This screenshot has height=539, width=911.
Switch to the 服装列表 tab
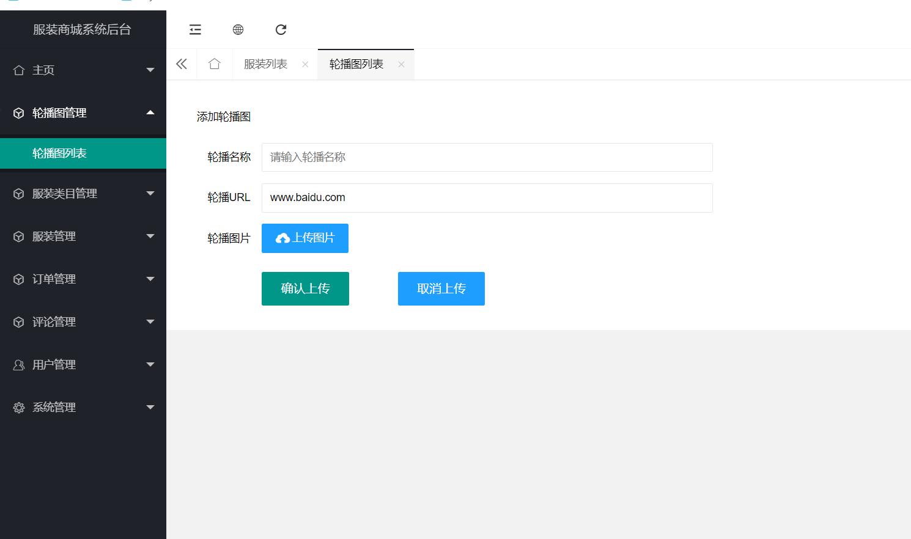[x=265, y=64]
